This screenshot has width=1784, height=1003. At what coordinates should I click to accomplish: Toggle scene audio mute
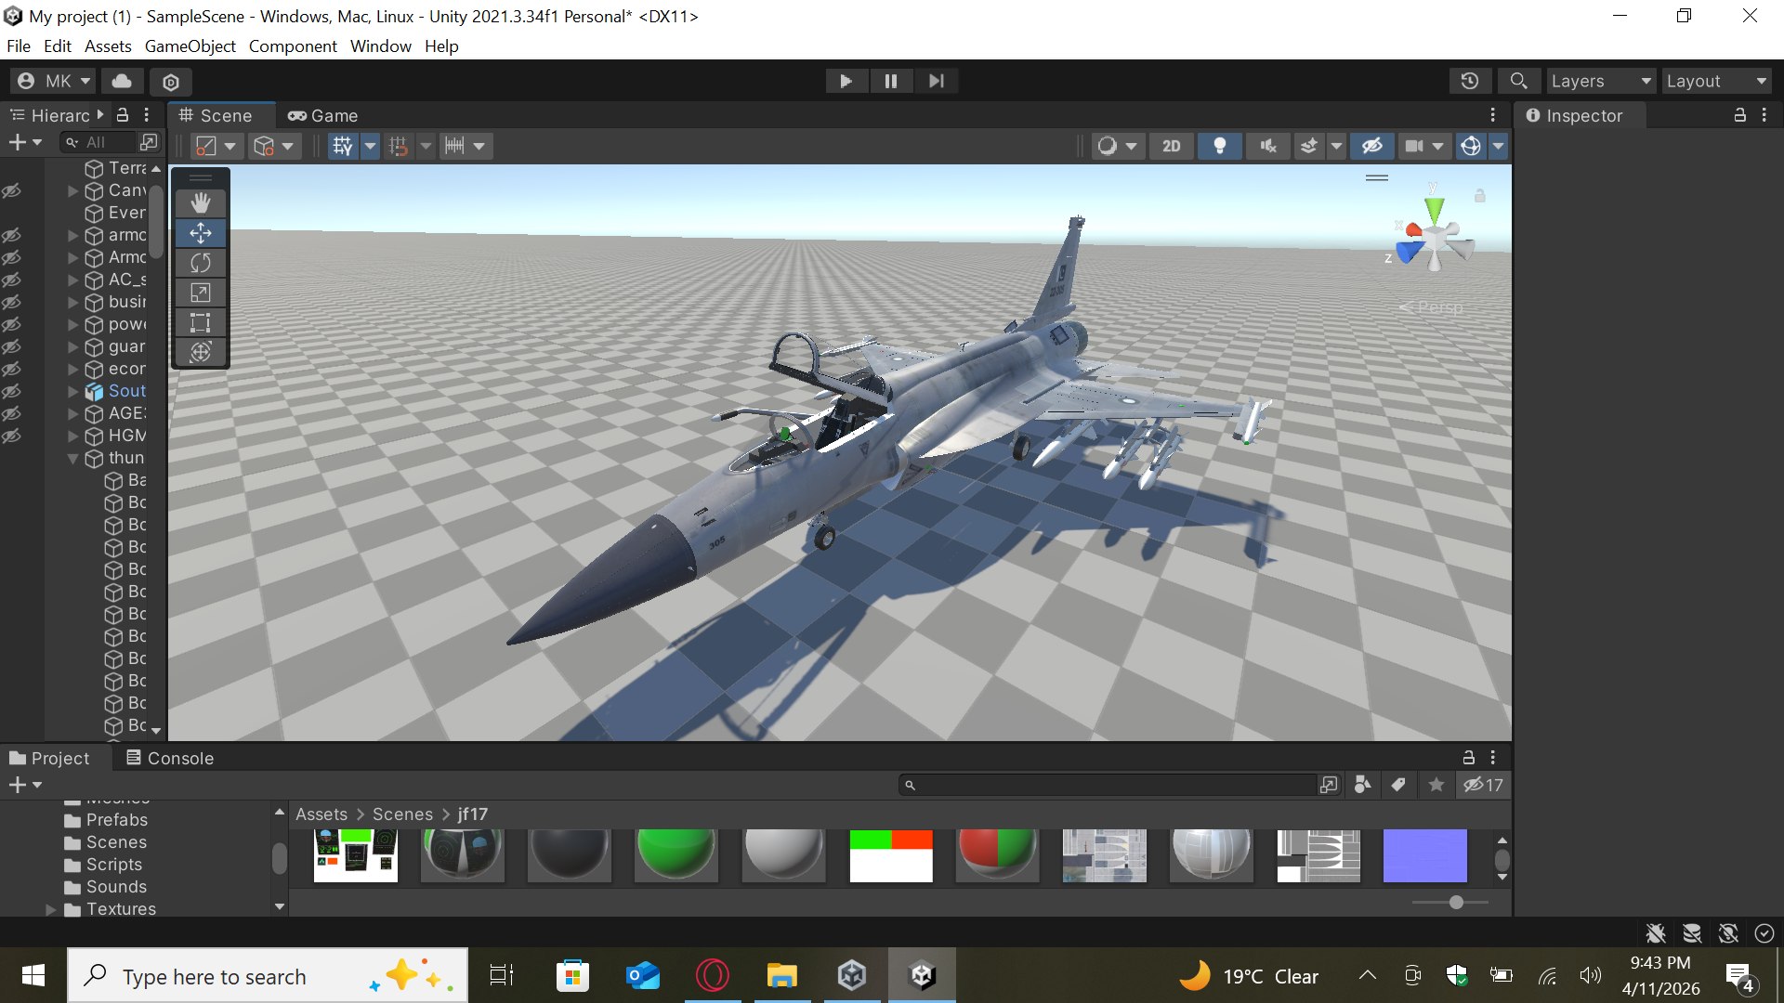(x=1268, y=146)
